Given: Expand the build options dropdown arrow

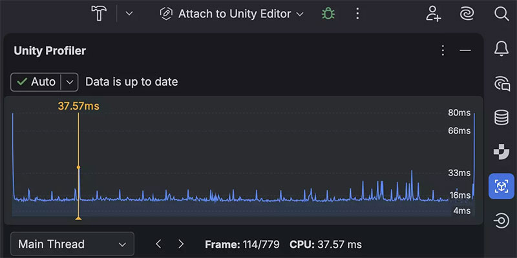Looking at the screenshot, I should point(129,14).
